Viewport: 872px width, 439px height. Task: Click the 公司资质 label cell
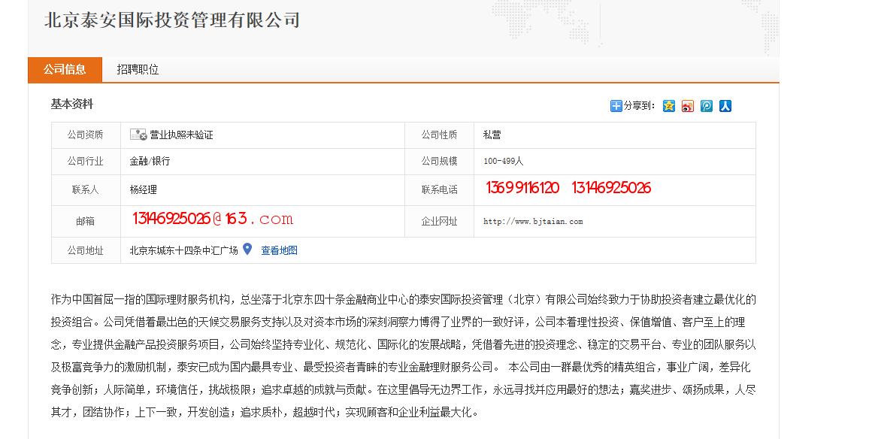(x=86, y=135)
